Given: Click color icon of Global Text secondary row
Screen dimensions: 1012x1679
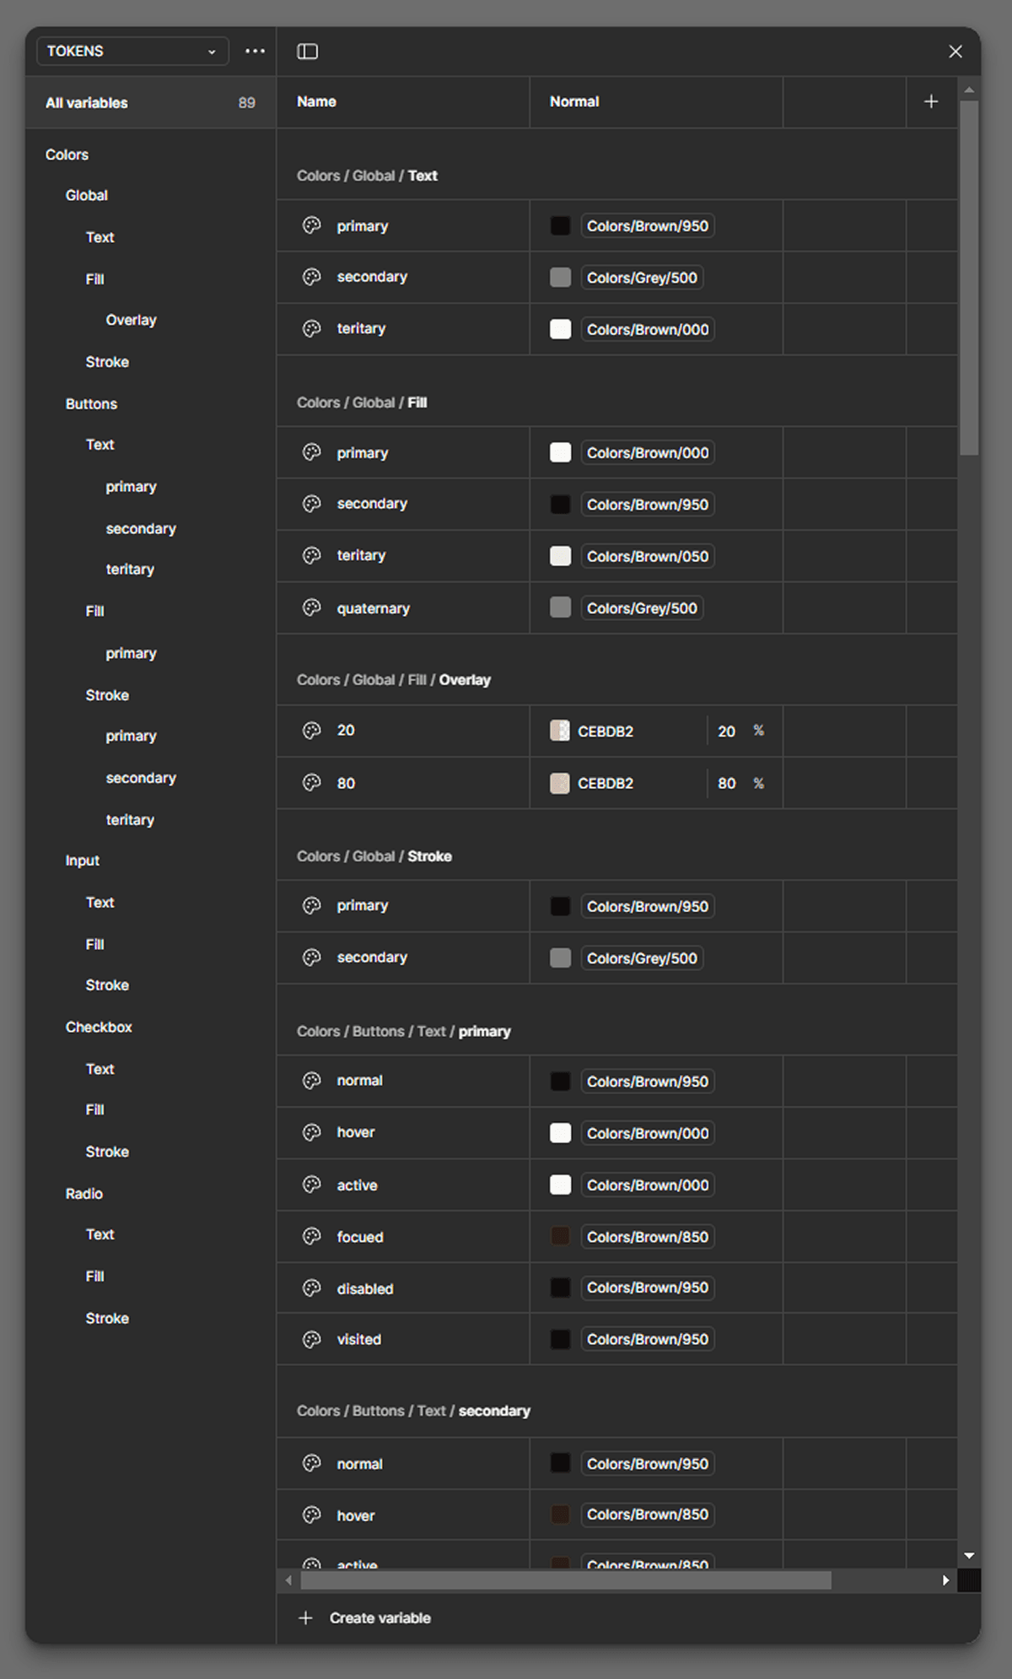Looking at the screenshot, I should click(x=312, y=277).
